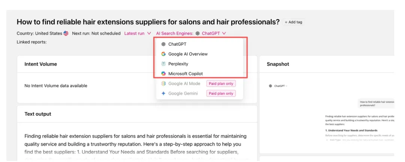Click Paid plan only badge beside Google Gemini
Viewport: 405px width, 162px height.
221,94
